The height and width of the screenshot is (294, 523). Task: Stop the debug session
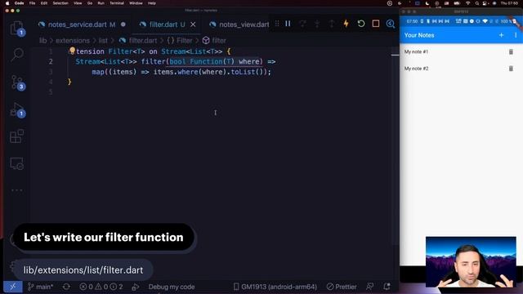click(376, 24)
